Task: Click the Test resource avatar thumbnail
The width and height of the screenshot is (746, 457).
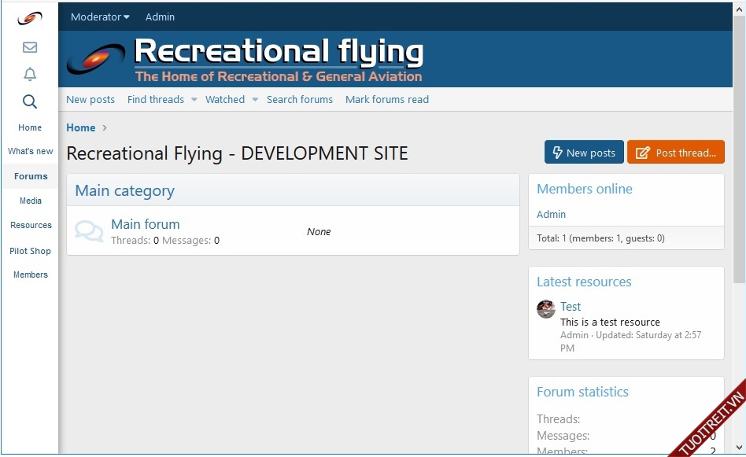Action: (546, 309)
